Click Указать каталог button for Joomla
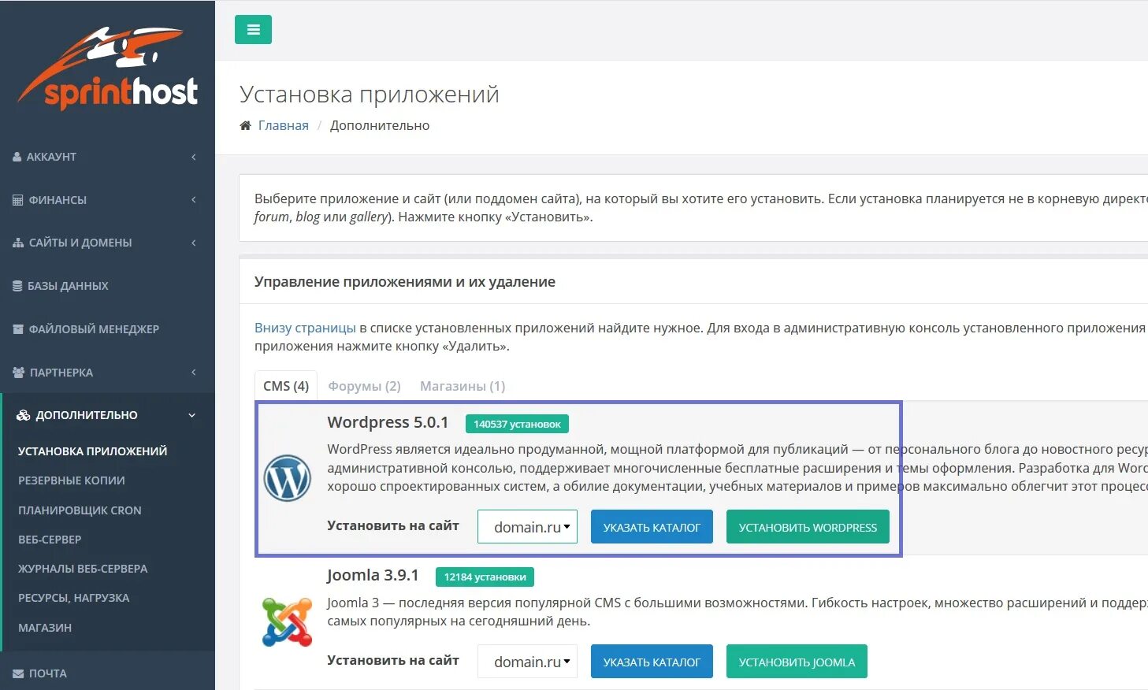This screenshot has height=690, width=1148. [x=652, y=662]
